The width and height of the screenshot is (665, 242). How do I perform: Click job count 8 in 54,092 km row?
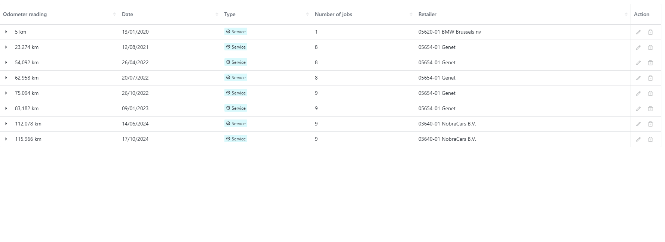(x=316, y=62)
